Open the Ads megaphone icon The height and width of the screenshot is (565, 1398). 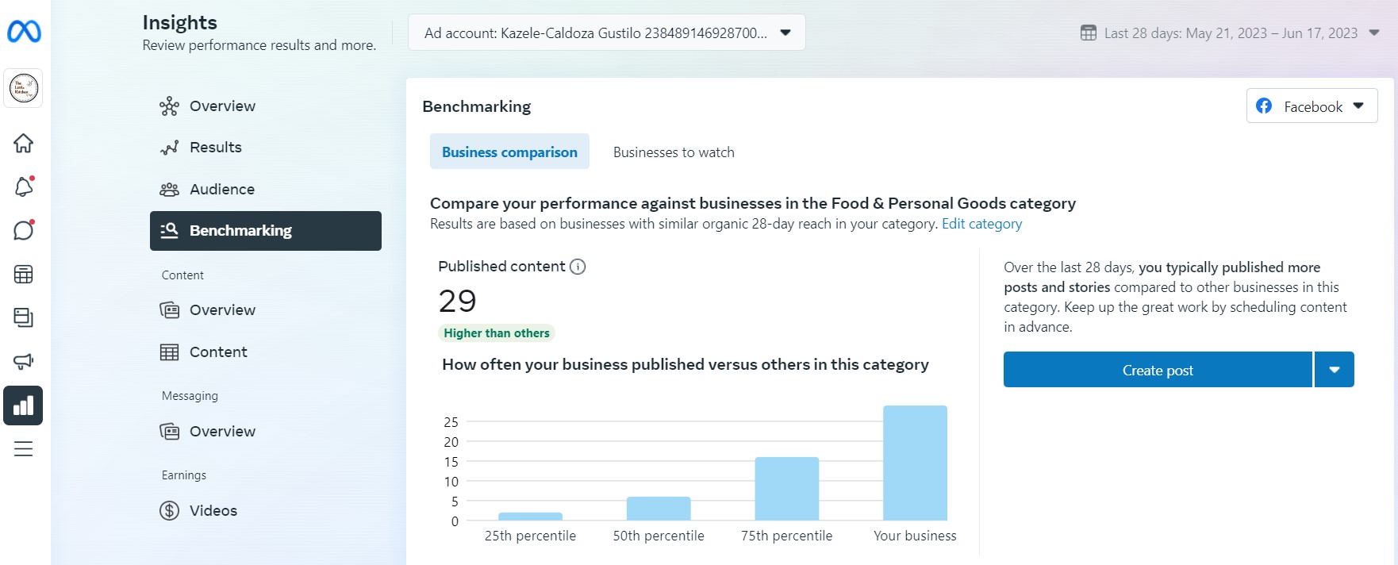tap(24, 362)
